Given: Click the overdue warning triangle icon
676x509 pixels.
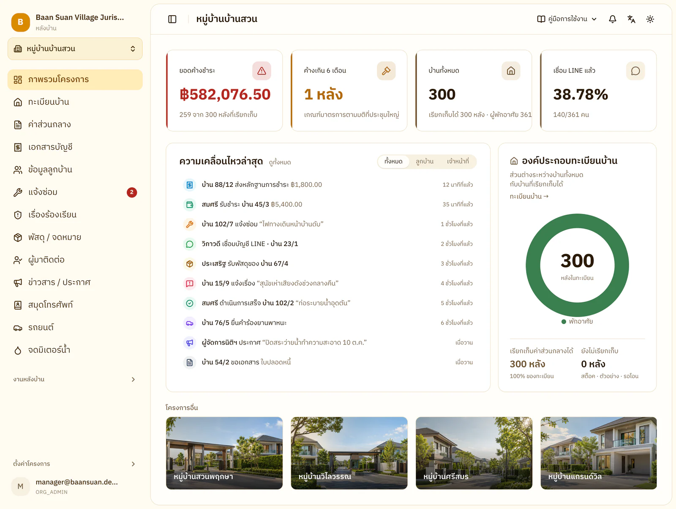Looking at the screenshot, I should click(262, 71).
